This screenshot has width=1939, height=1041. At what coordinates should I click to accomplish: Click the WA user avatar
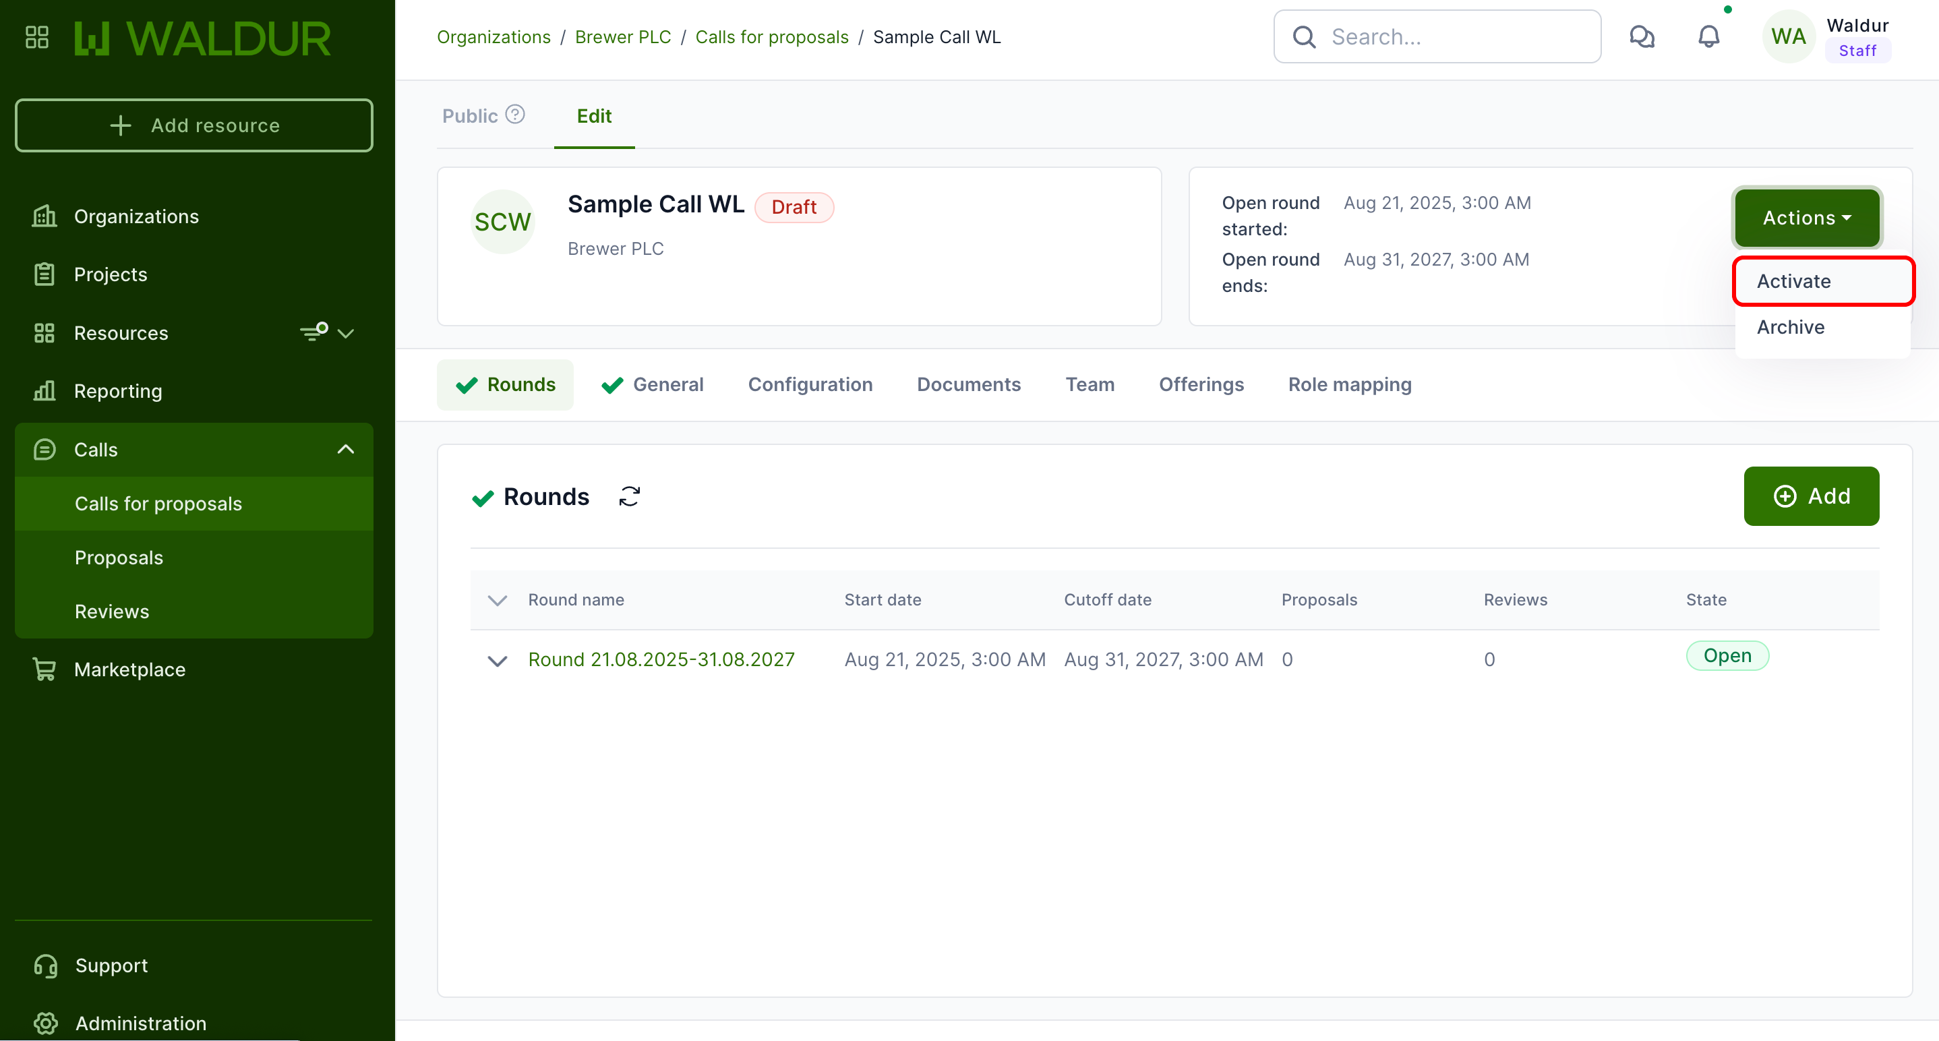click(1789, 37)
